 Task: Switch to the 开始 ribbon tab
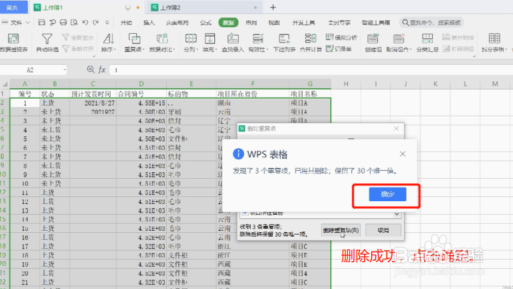click(x=126, y=22)
